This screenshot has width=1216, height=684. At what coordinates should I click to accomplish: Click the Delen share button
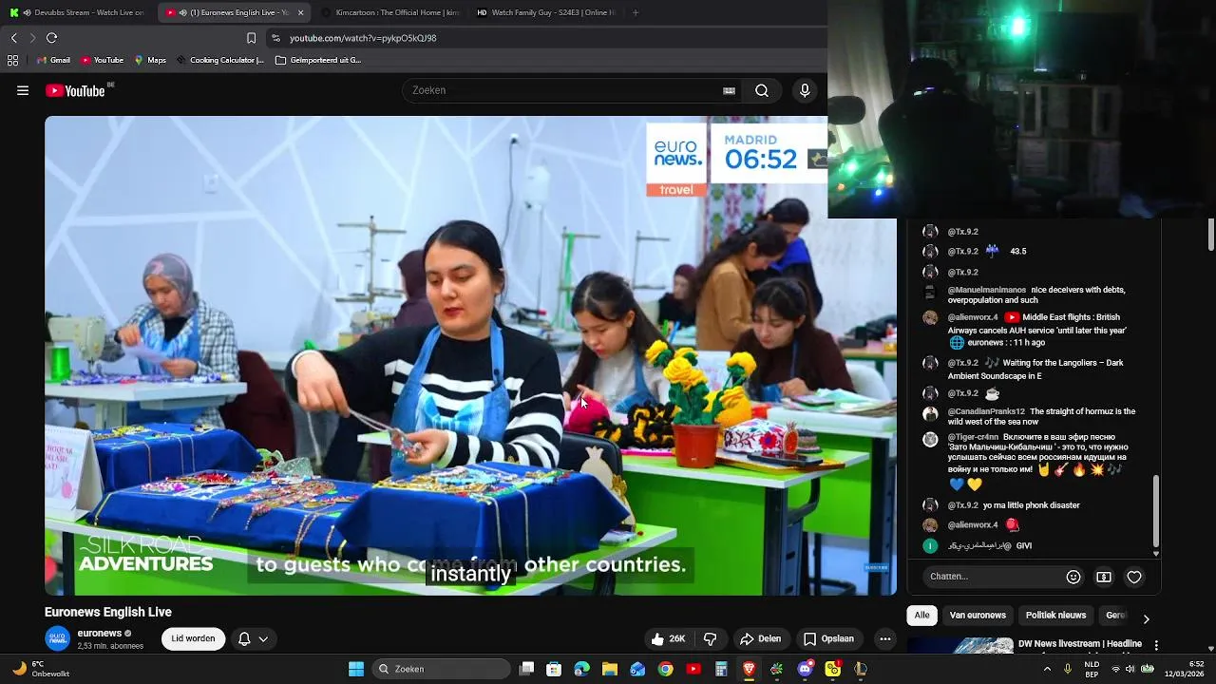point(761,639)
